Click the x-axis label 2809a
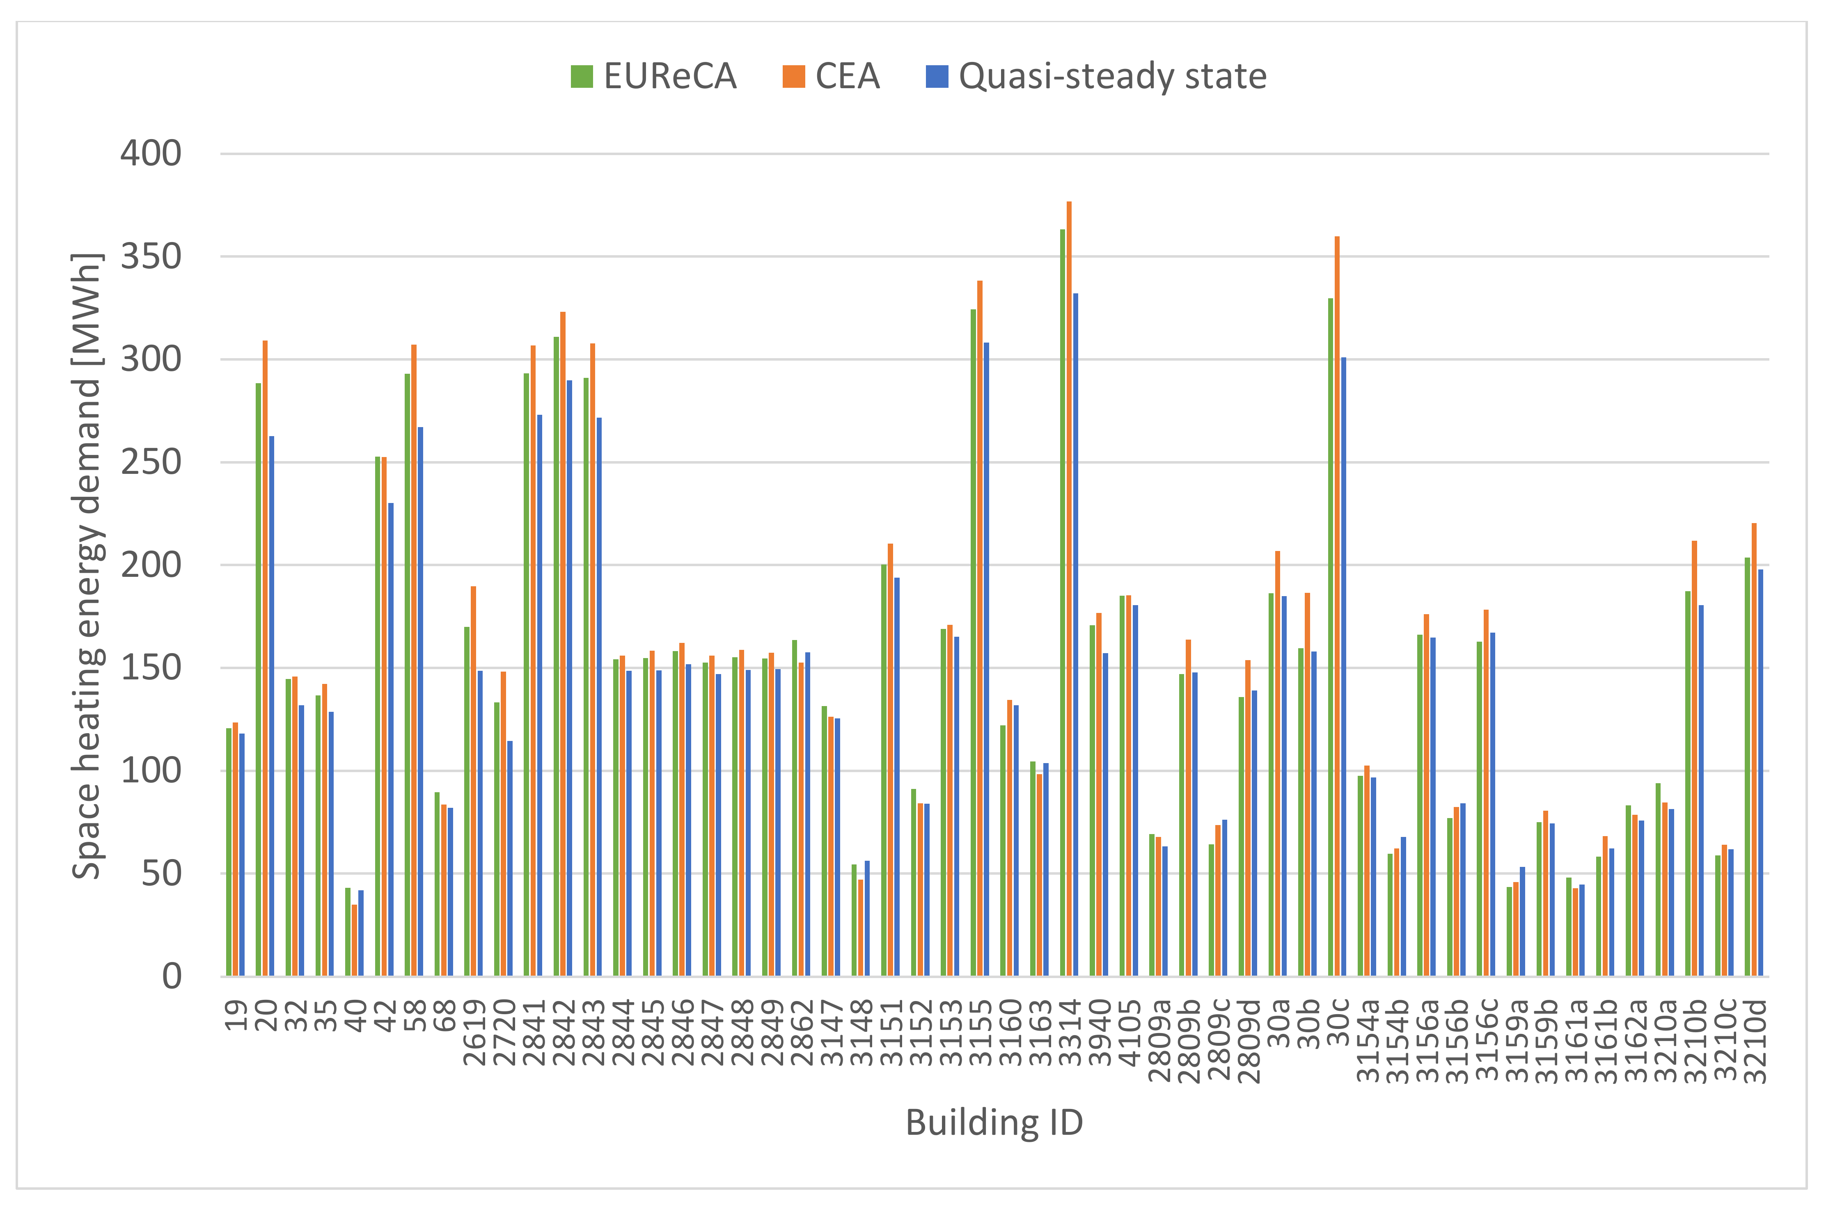The height and width of the screenshot is (1207, 1826). point(1159,1041)
